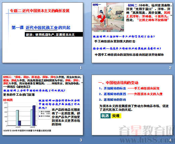Click the black banner 经济:使用机器生产
Viewport: 175px width, 144px height.
click(54, 34)
